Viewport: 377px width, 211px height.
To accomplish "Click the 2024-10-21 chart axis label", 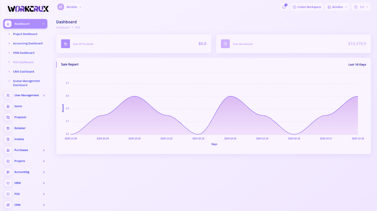I will [x=198, y=139].
